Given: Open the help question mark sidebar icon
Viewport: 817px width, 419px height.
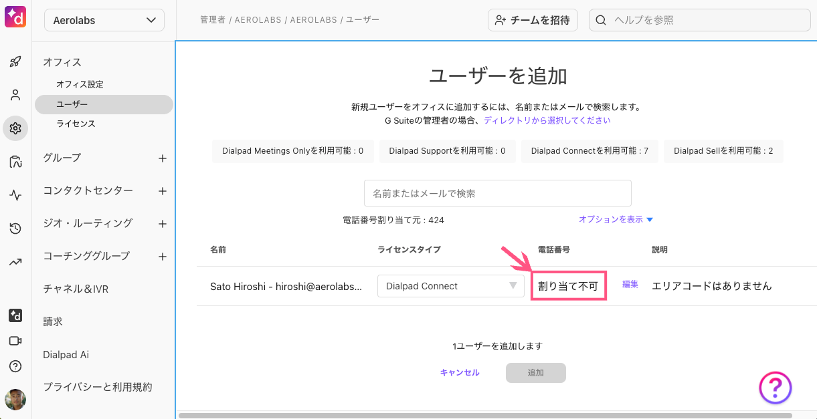Looking at the screenshot, I should 15,366.
